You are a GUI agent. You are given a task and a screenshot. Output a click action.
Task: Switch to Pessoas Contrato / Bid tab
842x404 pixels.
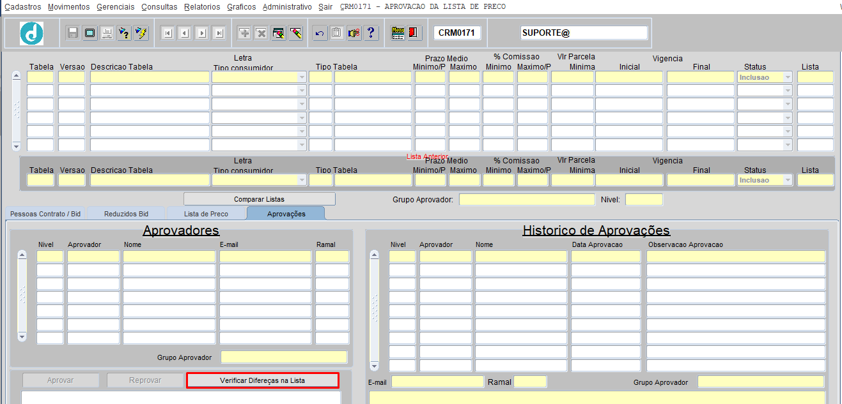45,214
